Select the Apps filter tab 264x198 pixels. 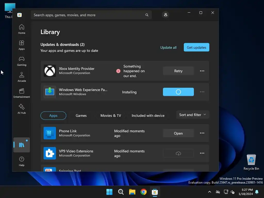pos(53,115)
